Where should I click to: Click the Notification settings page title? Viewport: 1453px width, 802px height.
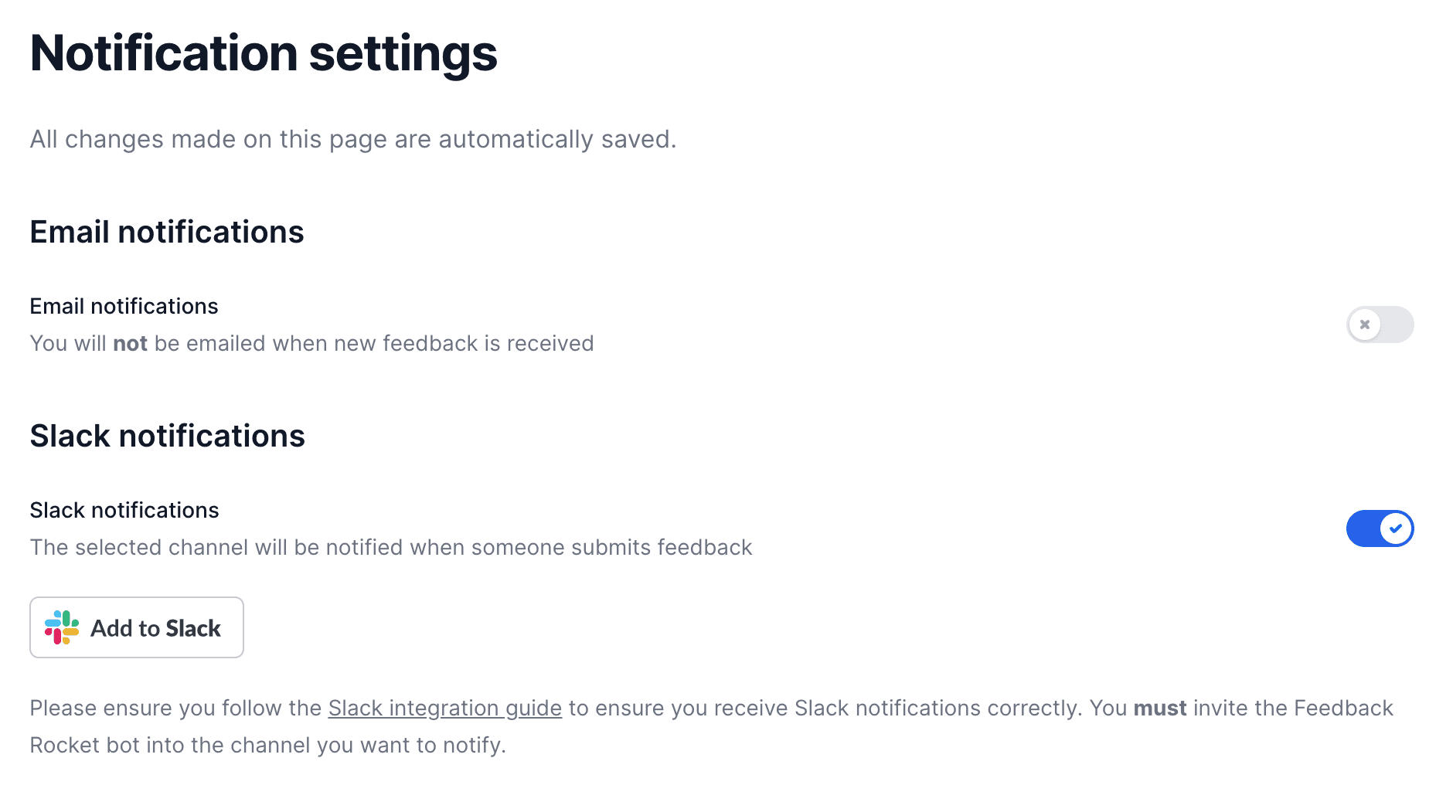(x=264, y=53)
